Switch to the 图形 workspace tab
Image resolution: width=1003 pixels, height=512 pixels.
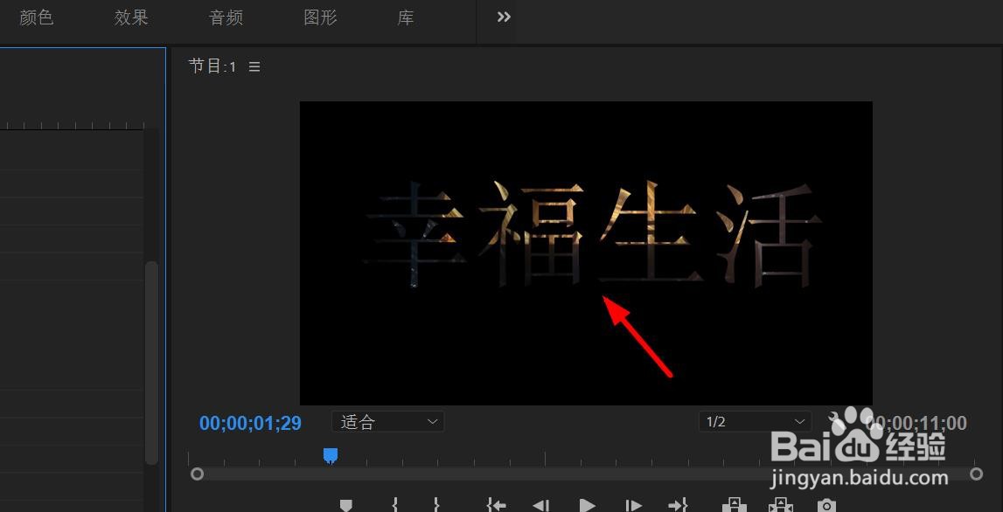pyautogui.click(x=320, y=17)
